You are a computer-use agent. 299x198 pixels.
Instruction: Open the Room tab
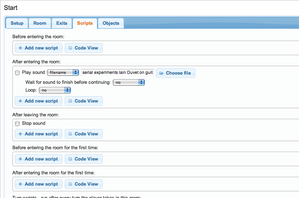pos(40,23)
